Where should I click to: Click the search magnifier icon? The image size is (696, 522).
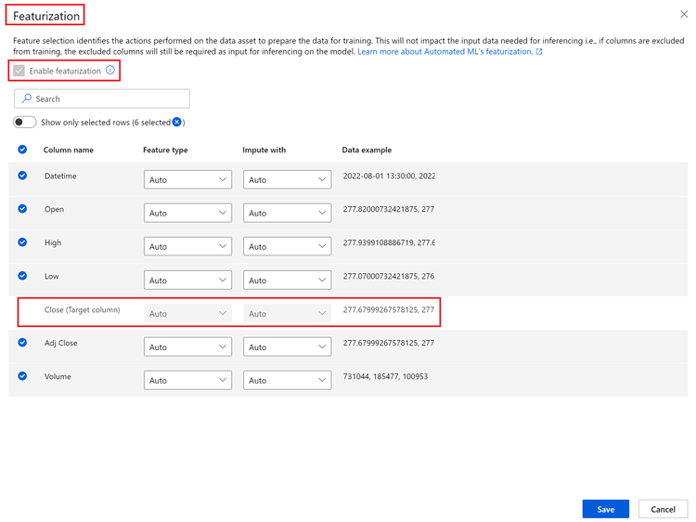27,98
